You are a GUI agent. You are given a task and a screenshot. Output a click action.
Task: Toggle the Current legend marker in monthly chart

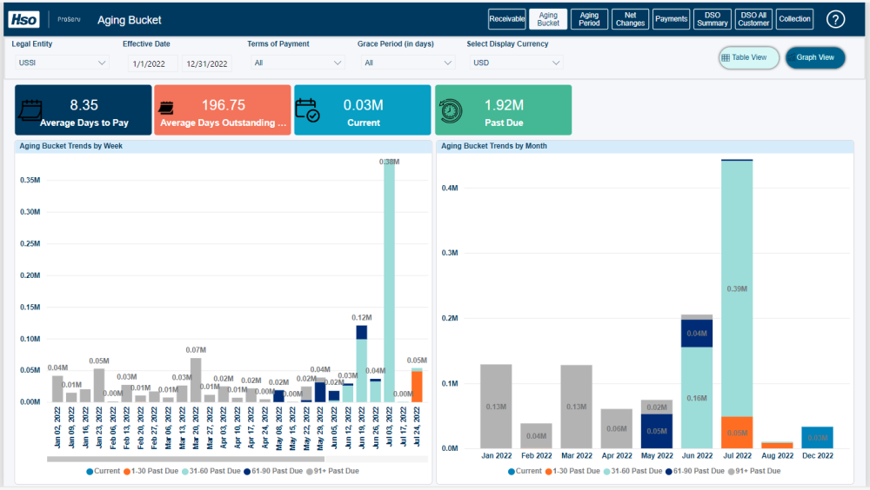point(512,471)
